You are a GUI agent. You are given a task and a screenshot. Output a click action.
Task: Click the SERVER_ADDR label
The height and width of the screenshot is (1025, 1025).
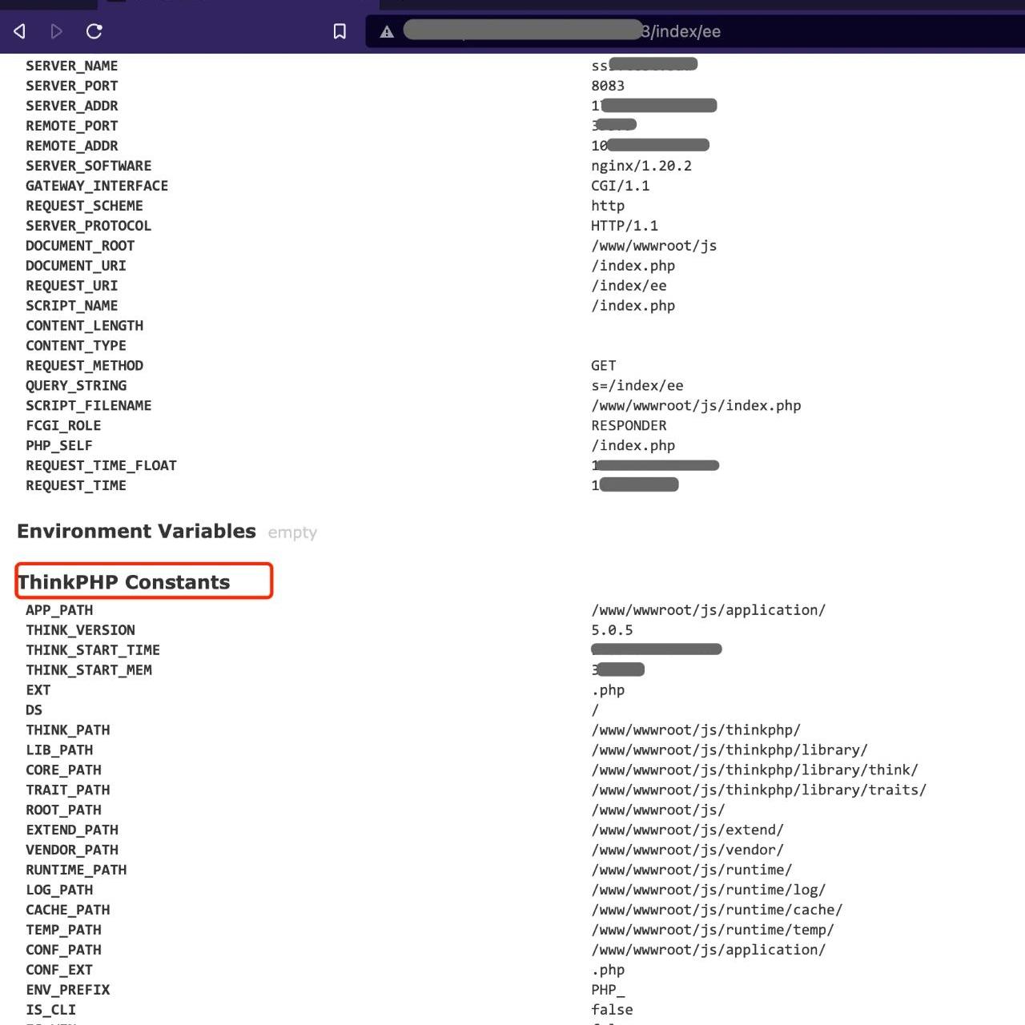click(72, 106)
